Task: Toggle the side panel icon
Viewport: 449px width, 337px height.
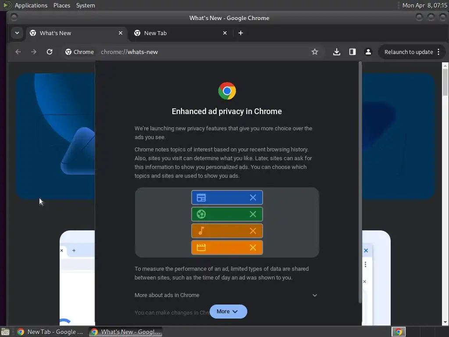Action: point(353,52)
